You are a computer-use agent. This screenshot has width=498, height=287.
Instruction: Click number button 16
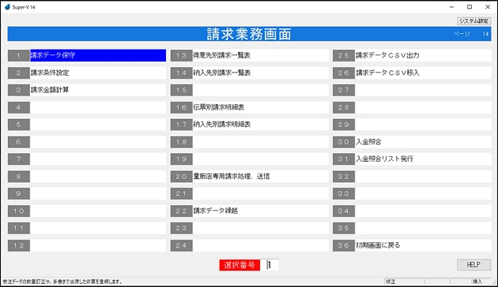tap(181, 107)
